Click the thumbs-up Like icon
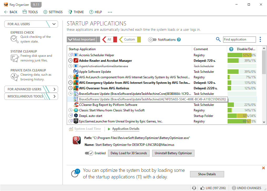 (x=202, y=188)
